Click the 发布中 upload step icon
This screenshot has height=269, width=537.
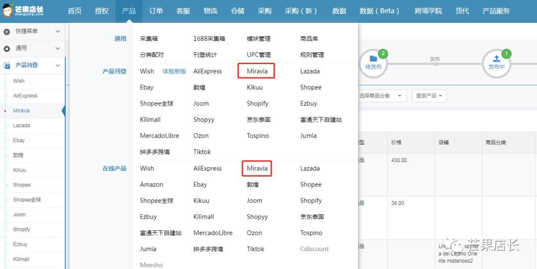tap(496, 63)
